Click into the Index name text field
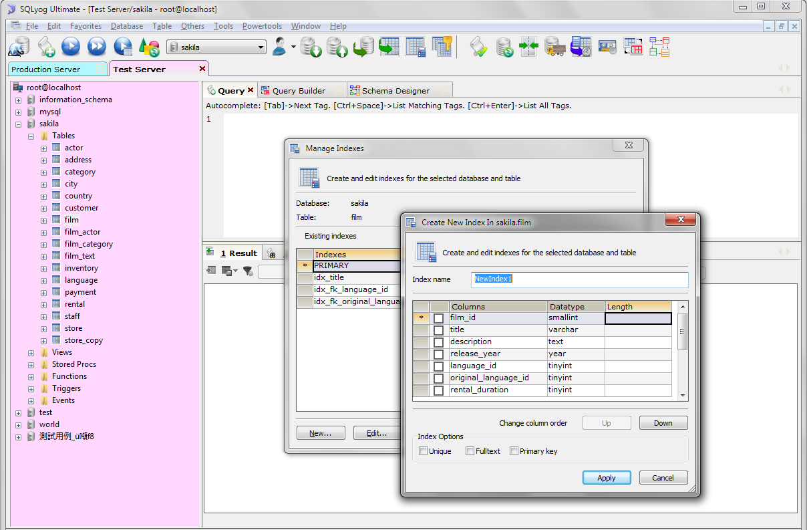Screen dimensions: 807x530 tap(580, 279)
